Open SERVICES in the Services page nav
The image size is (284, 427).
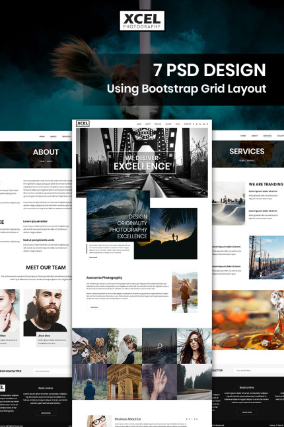click(267, 136)
